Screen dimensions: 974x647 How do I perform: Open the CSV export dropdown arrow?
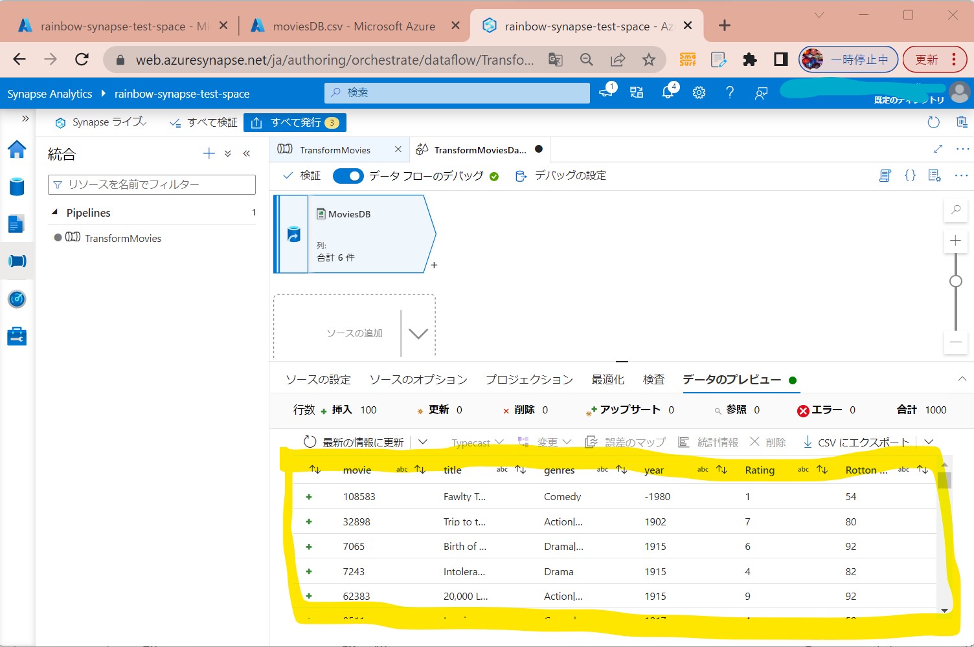(929, 442)
